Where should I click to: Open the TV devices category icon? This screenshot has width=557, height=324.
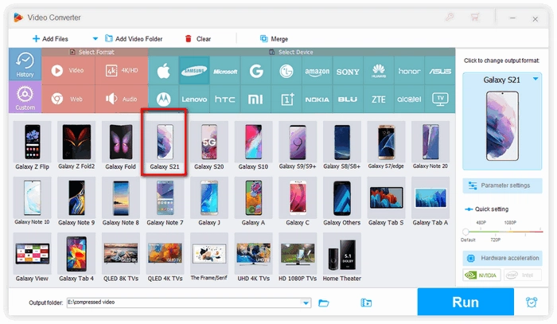[440, 100]
